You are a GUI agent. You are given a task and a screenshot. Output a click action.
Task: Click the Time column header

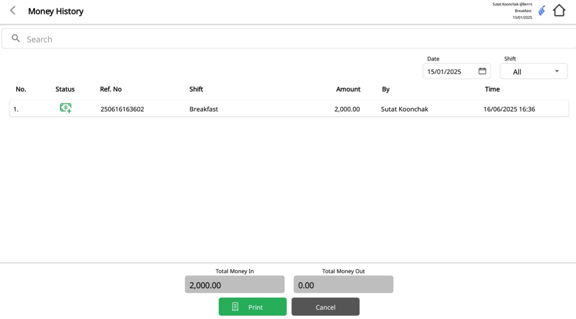coord(492,89)
